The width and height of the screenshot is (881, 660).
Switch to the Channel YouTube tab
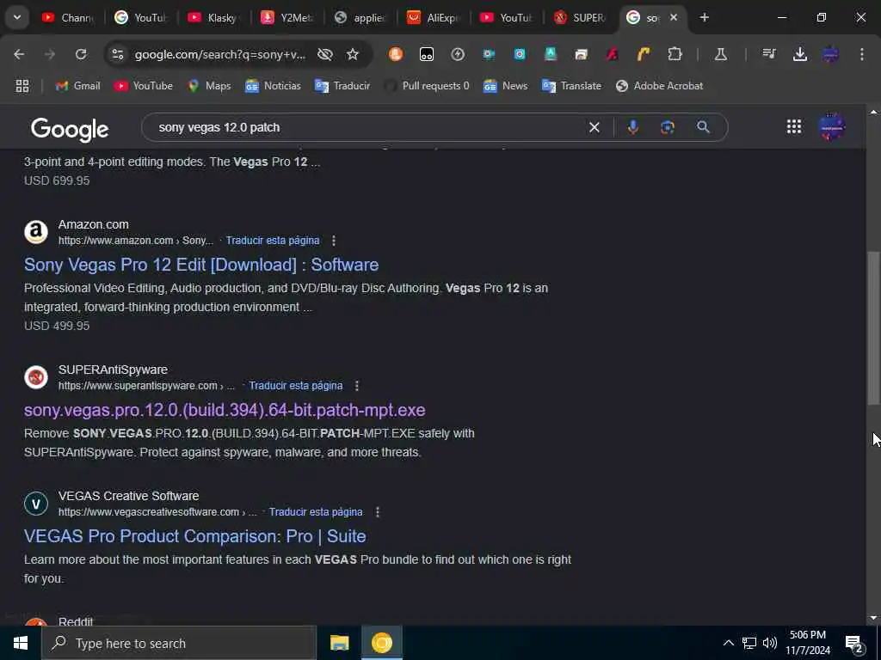(68, 17)
